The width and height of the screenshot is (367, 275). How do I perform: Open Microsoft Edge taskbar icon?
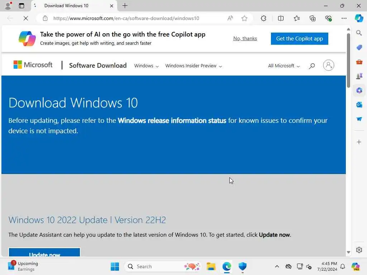coord(227,266)
